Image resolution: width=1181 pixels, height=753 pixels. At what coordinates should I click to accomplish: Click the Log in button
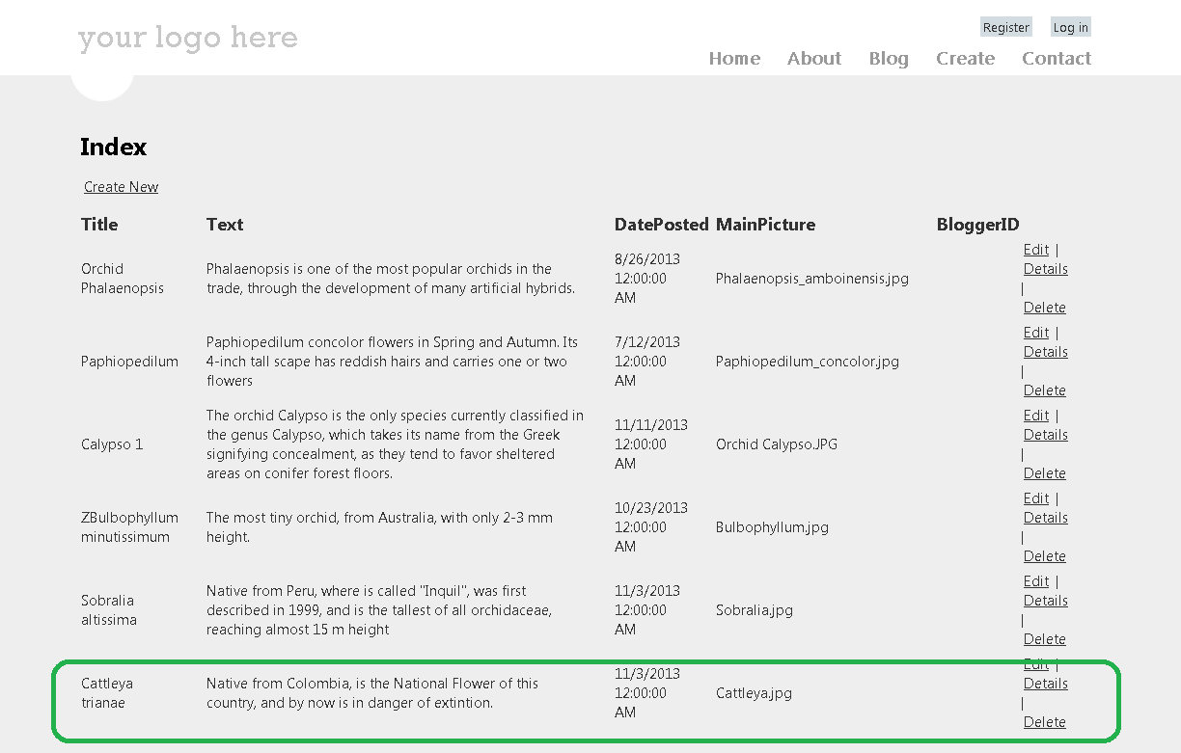click(x=1070, y=27)
